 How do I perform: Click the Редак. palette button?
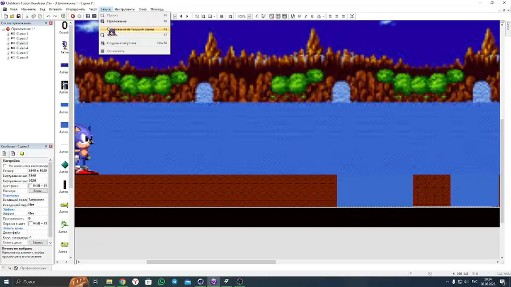point(38,191)
